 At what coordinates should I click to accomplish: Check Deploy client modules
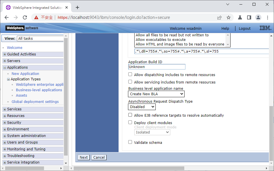[130, 122]
